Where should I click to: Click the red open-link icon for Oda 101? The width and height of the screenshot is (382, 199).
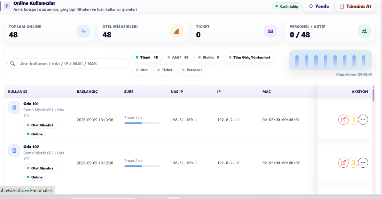(343, 120)
